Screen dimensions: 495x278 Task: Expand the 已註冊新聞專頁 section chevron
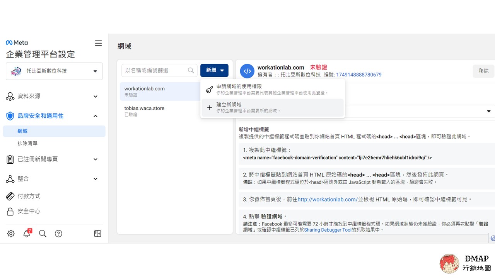[x=96, y=159]
